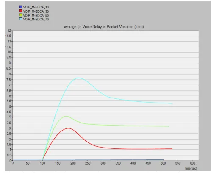Click the peak of the cyan curve

click(79, 78)
